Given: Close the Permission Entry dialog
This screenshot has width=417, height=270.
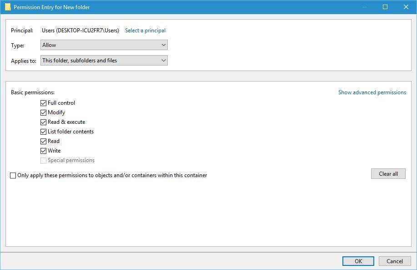Looking at the screenshot, I should pyautogui.click(x=406, y=7).
